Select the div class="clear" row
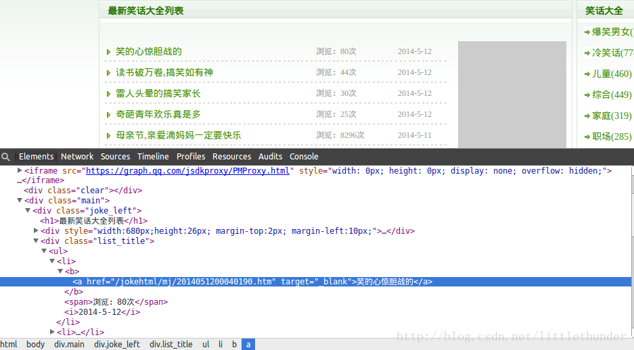The width and height of the screenshot is (634, 350). pyautogui.click(x=83, y=190)
